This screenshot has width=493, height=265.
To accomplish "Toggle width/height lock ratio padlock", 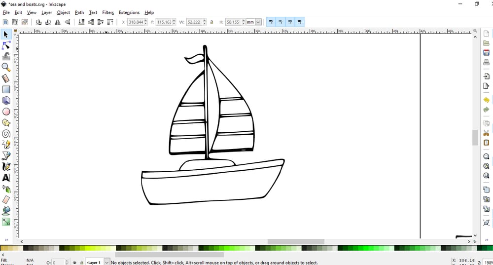I will click(x=211, y=22).
